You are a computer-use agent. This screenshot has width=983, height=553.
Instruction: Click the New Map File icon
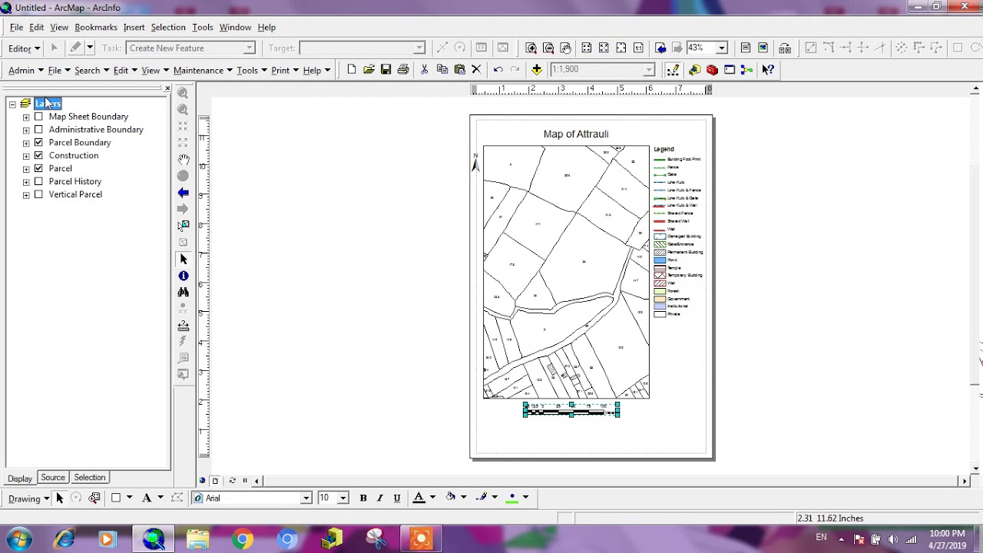[352, 69]
